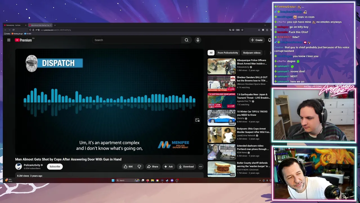Open a new browser tab
Screen dimensions: 360x203
[55, 25]
